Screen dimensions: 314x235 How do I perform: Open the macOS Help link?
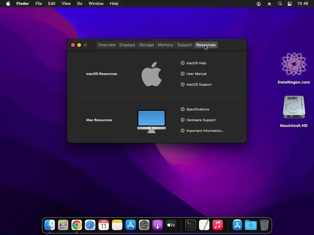point(196,63)
